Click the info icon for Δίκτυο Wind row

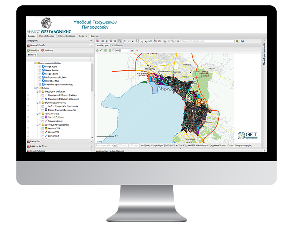[x=28, y=136]
